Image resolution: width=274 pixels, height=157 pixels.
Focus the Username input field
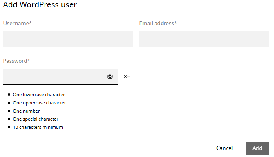coord(68,39)
